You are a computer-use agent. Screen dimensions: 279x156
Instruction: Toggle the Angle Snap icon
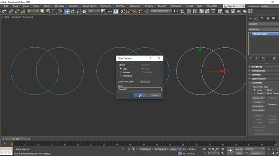(129, 12)
